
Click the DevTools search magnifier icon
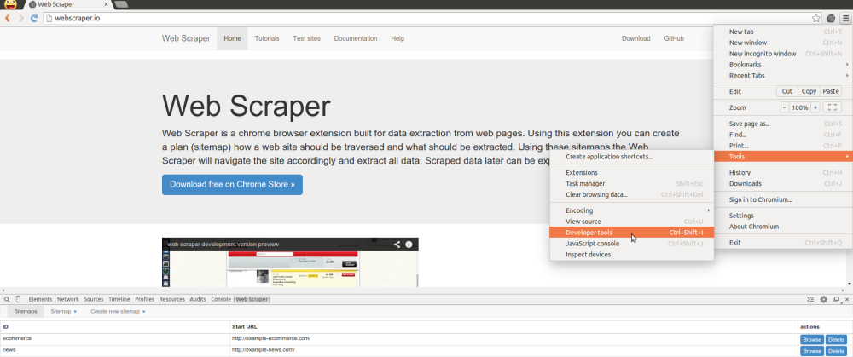7,299
